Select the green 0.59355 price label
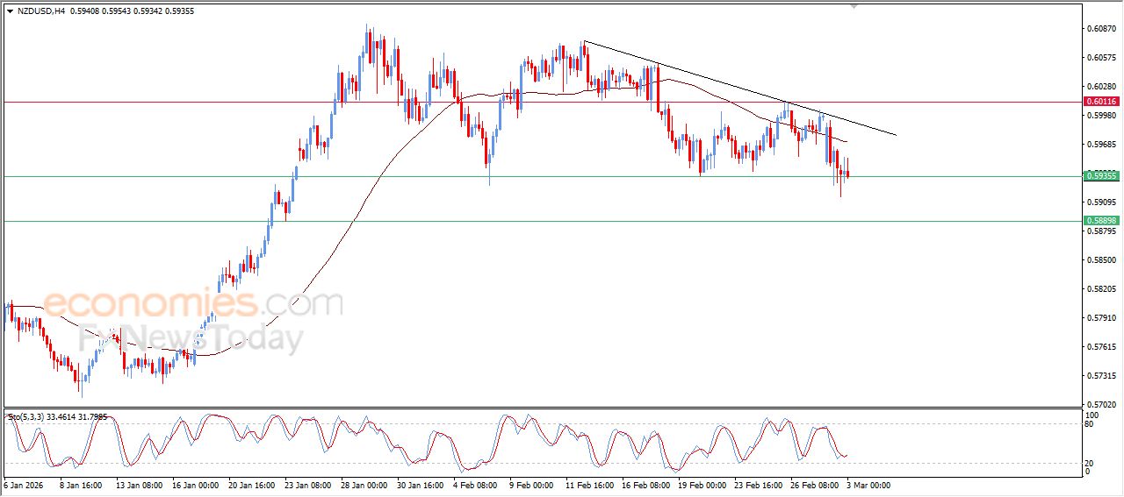 click(1102, 176)
